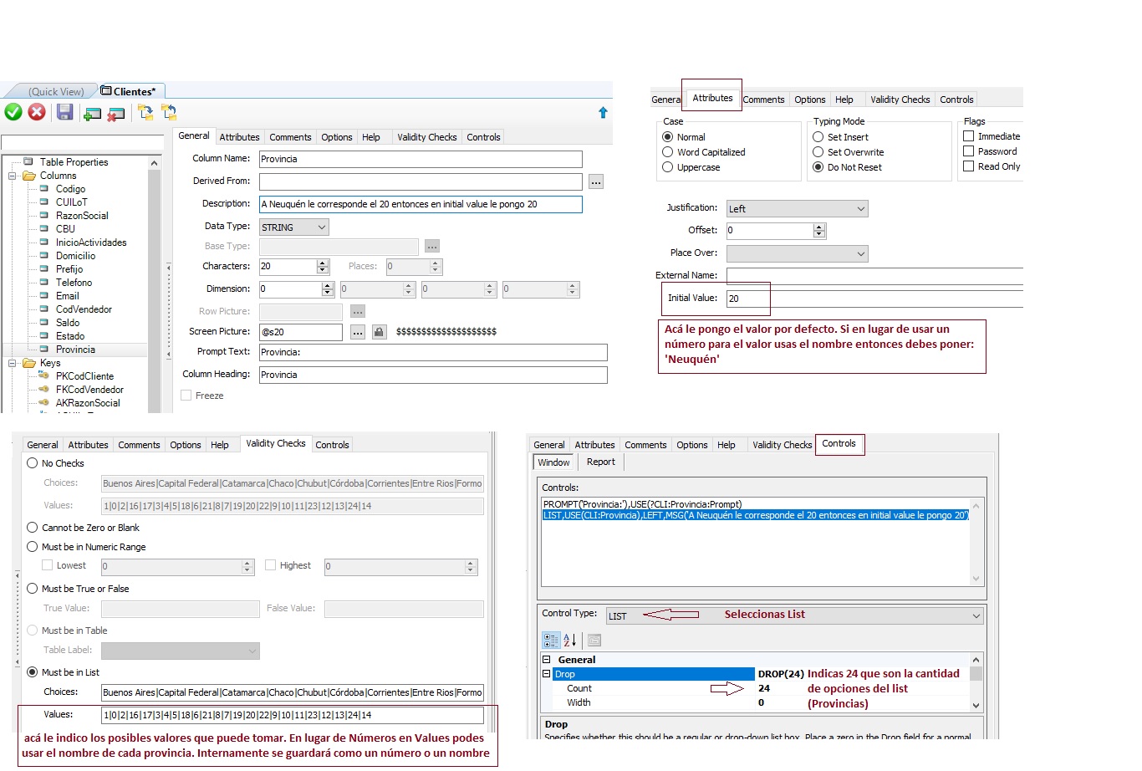Select the Uppercase radio button
The width and height of the screenshot is (1142, 771).
pos(667,167)
